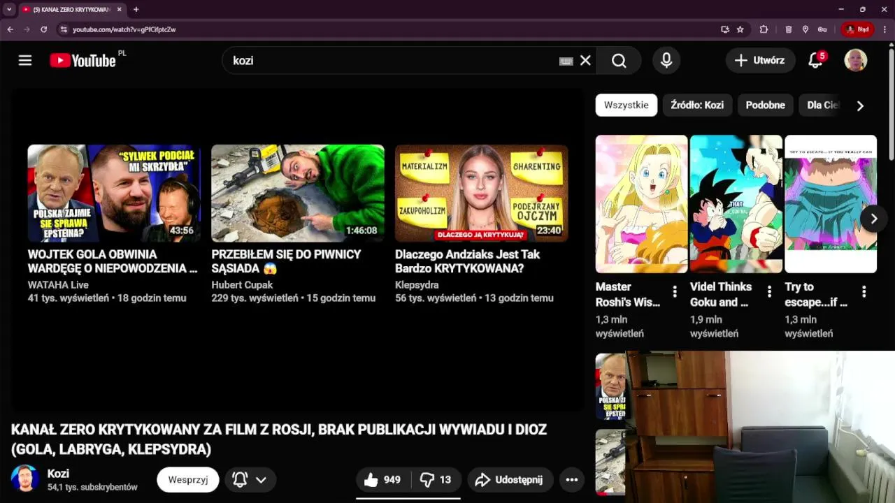Click the title WOJTEK GOLA OBWINIA WARDĘGĘ
Screen dimensions: 895x503
113,261
